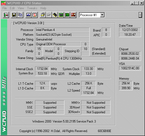
Task: Click the Windows 2000 version text
Action: tap(64, 121)
